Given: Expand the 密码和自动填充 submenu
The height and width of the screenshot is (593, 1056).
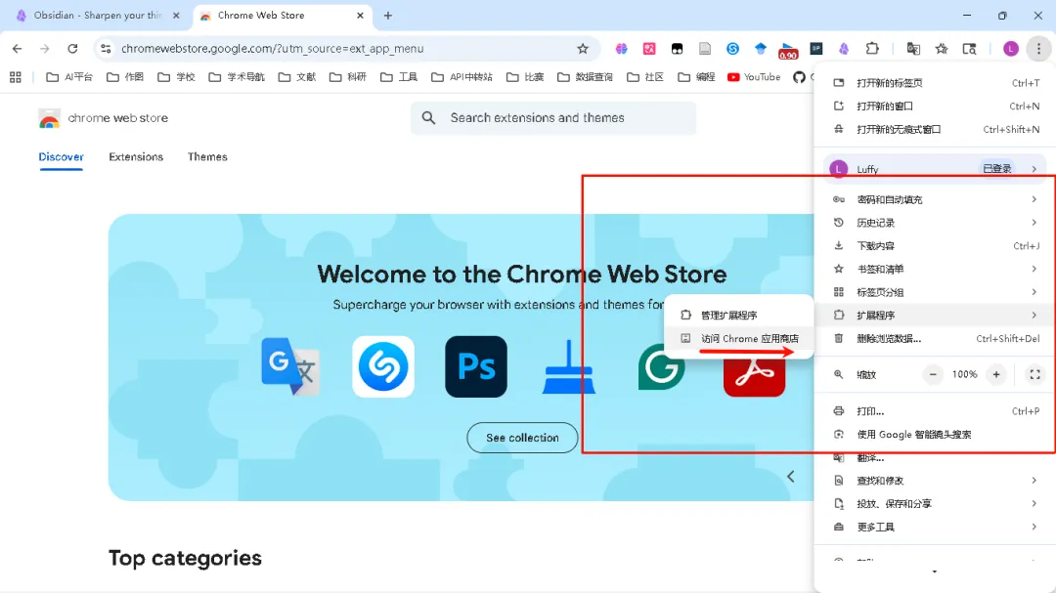Looking at the screenshot, I should [x=935, y=199].
